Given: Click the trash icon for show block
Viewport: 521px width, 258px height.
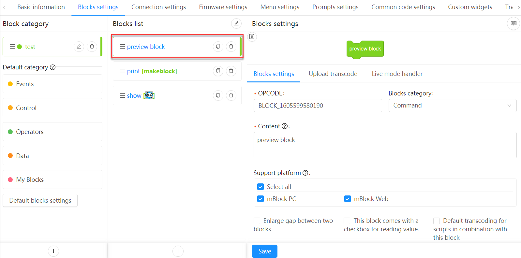Looking at the screenshot, I should pyautogui.click(x=231, y=95).
